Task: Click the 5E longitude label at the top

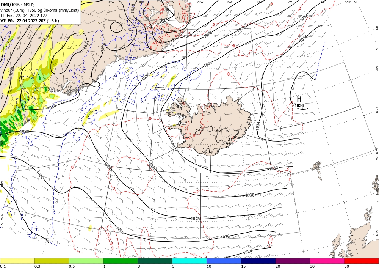Action: [356, 2]
